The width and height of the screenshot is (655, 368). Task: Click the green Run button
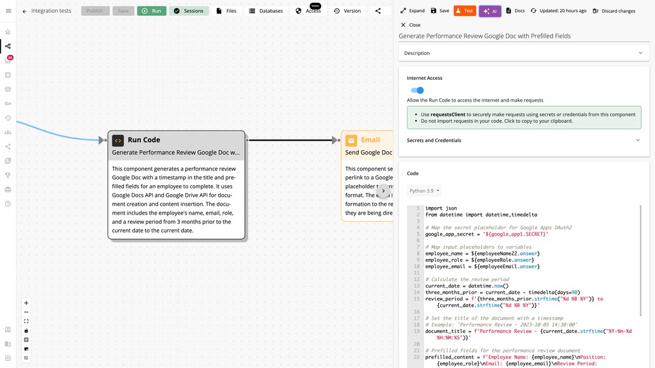point(152,10)
